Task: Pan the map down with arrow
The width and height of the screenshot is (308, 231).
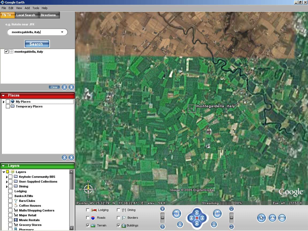Action: click(197, 223)
